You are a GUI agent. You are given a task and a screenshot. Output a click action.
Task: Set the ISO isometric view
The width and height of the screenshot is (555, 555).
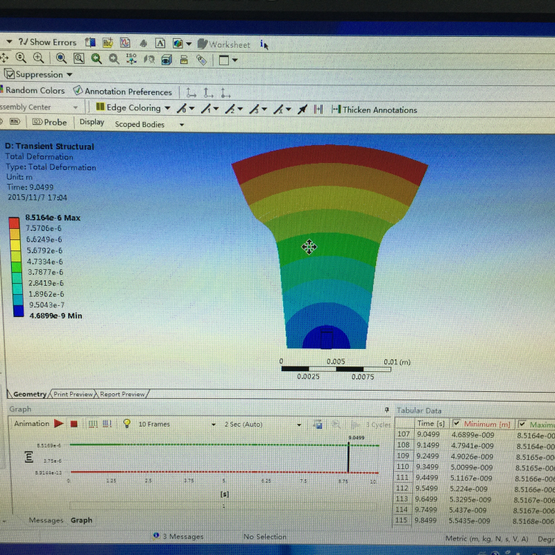131,59
